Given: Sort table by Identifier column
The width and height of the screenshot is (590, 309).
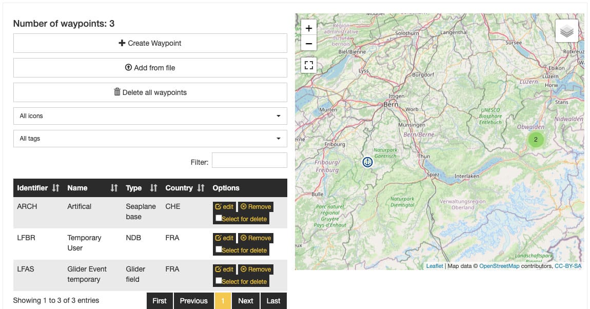Looking at the screenshot, I should tap(38, 188).
